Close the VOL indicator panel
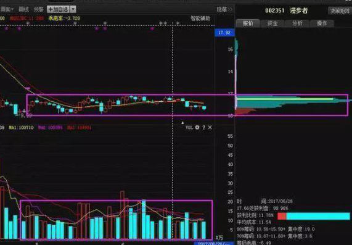Image resolution: width=352 pixels, height=245 pixels. (210, 128)
